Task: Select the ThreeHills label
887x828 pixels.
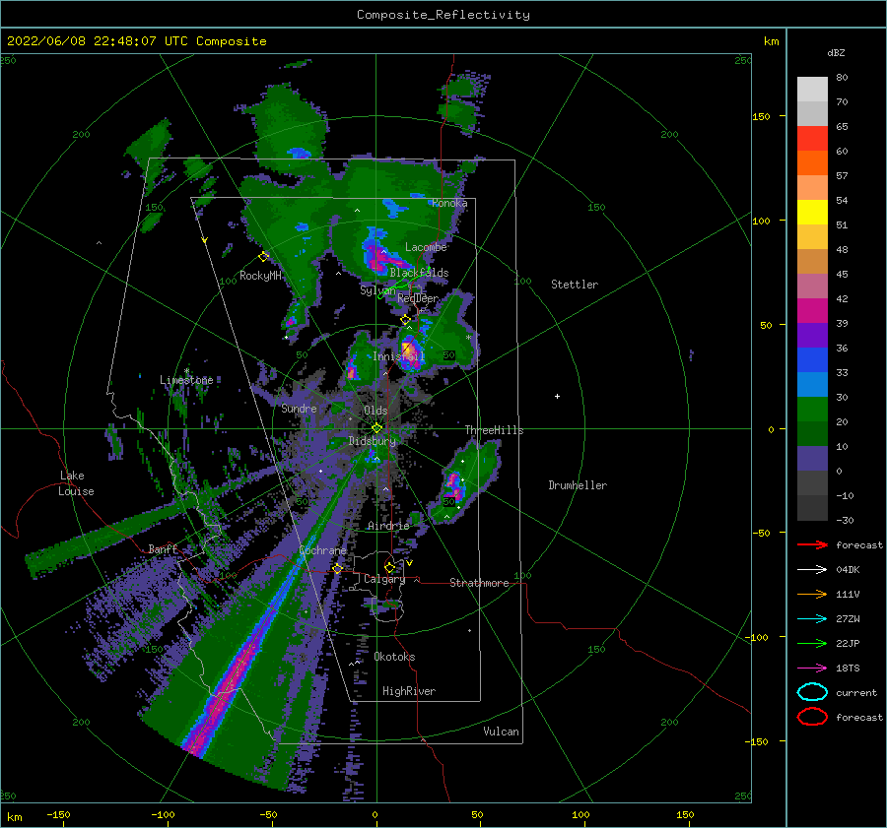Action: coord(495,430)
